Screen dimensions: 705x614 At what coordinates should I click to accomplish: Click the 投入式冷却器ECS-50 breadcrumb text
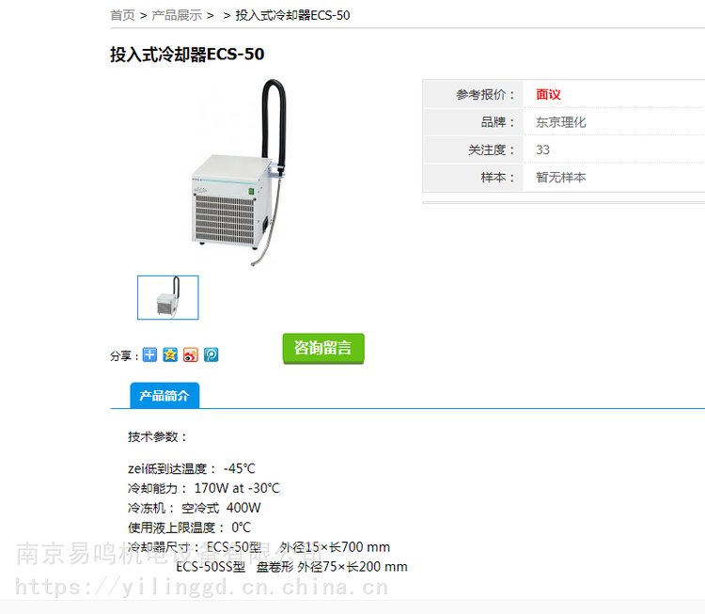click(292, 15)
